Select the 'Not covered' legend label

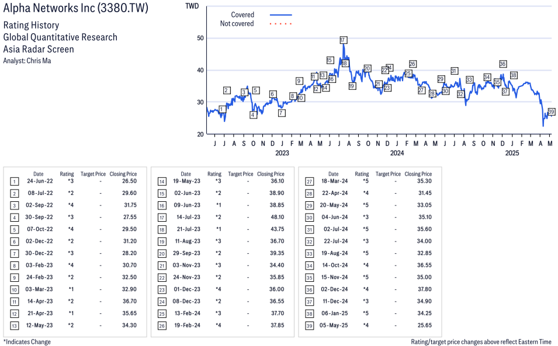(237, 24)
